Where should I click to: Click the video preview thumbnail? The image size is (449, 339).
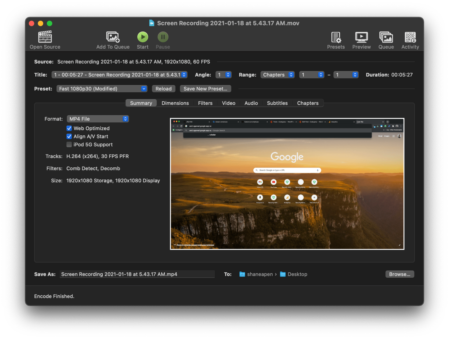[287, 184]
